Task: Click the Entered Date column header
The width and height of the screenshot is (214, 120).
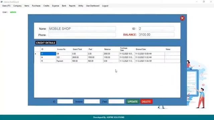Action: 150,49
